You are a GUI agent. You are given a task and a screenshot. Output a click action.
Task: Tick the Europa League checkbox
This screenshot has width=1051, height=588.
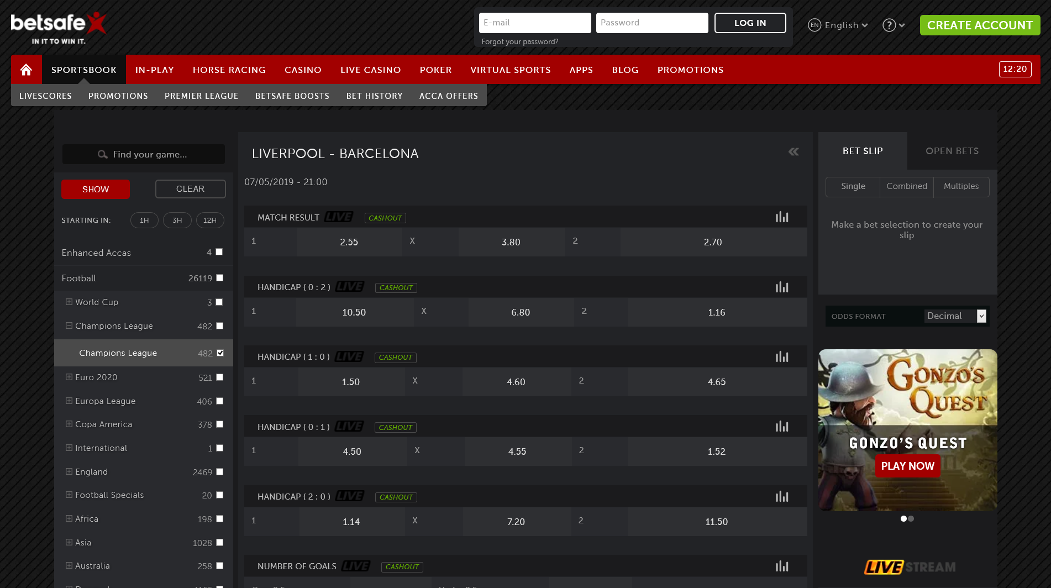pyautogui.click(x=219, y=401)
